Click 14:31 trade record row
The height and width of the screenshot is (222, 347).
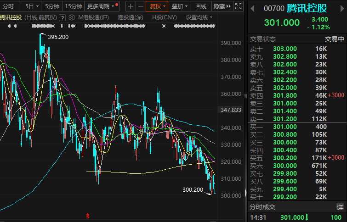[x=296, y=217]
